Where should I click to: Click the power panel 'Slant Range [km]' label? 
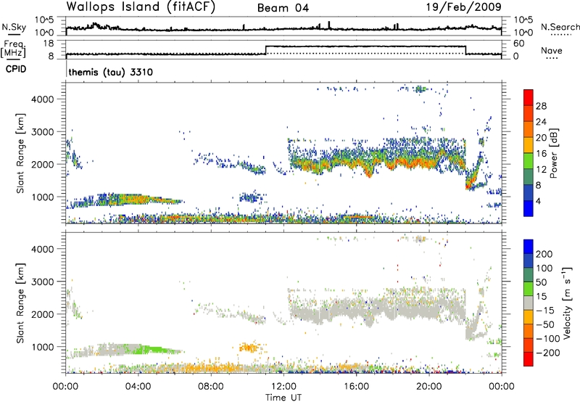tap(20, 153)
